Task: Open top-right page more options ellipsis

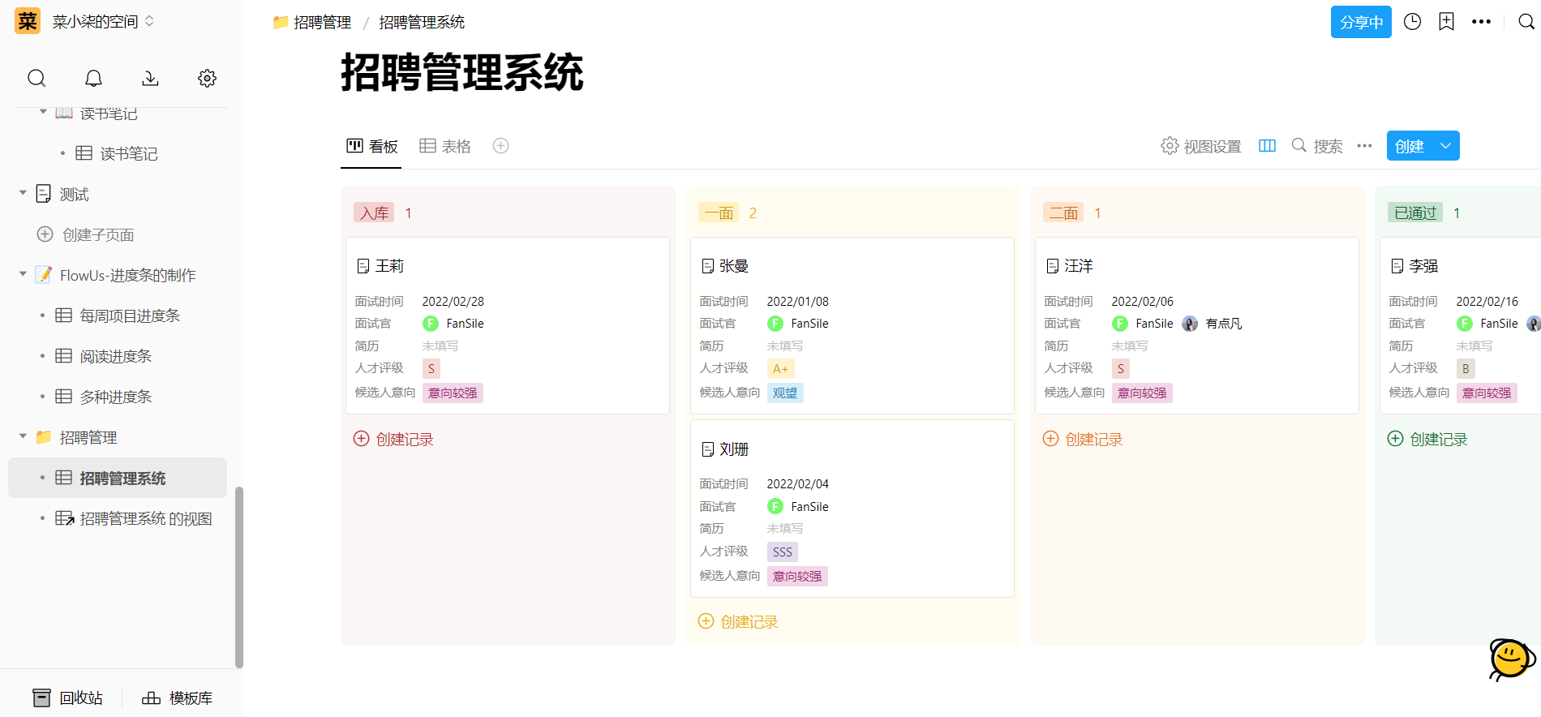Action: 1481,22
